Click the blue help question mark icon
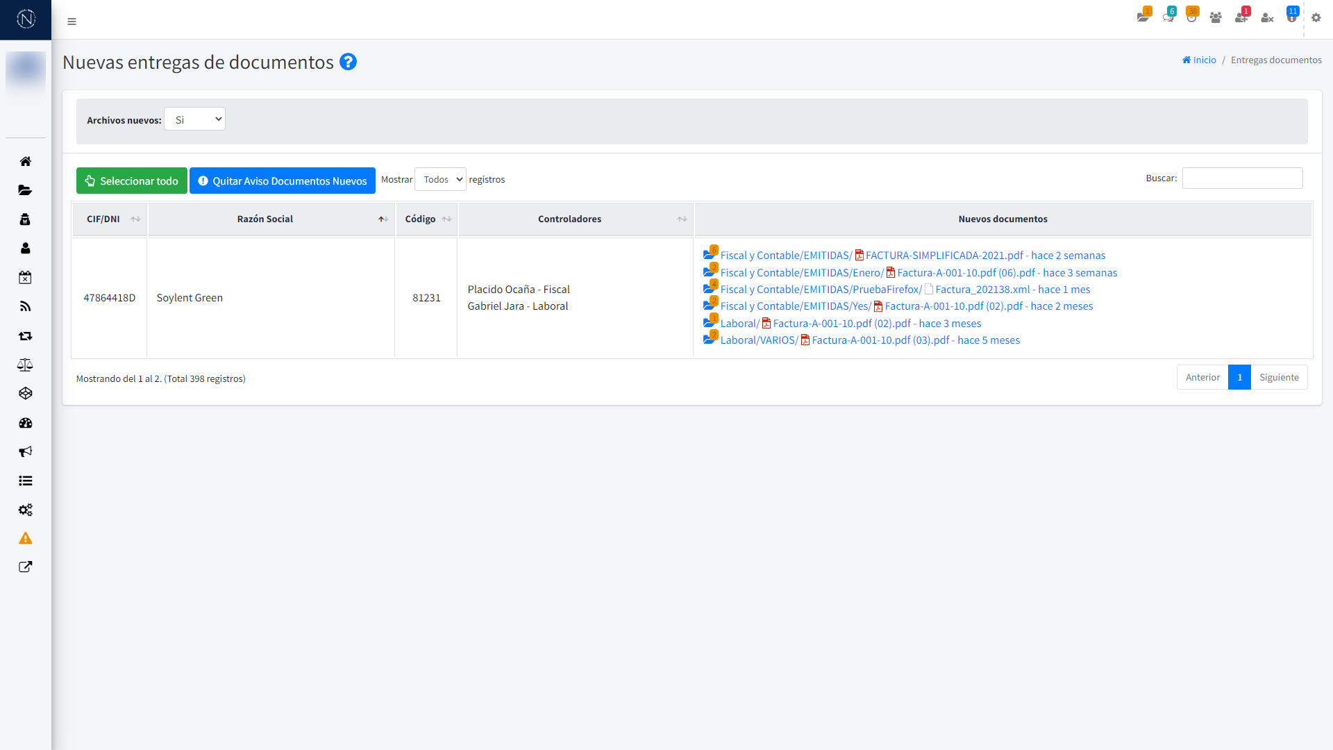This screenshot has height=750, width=1333. point(348,62)
